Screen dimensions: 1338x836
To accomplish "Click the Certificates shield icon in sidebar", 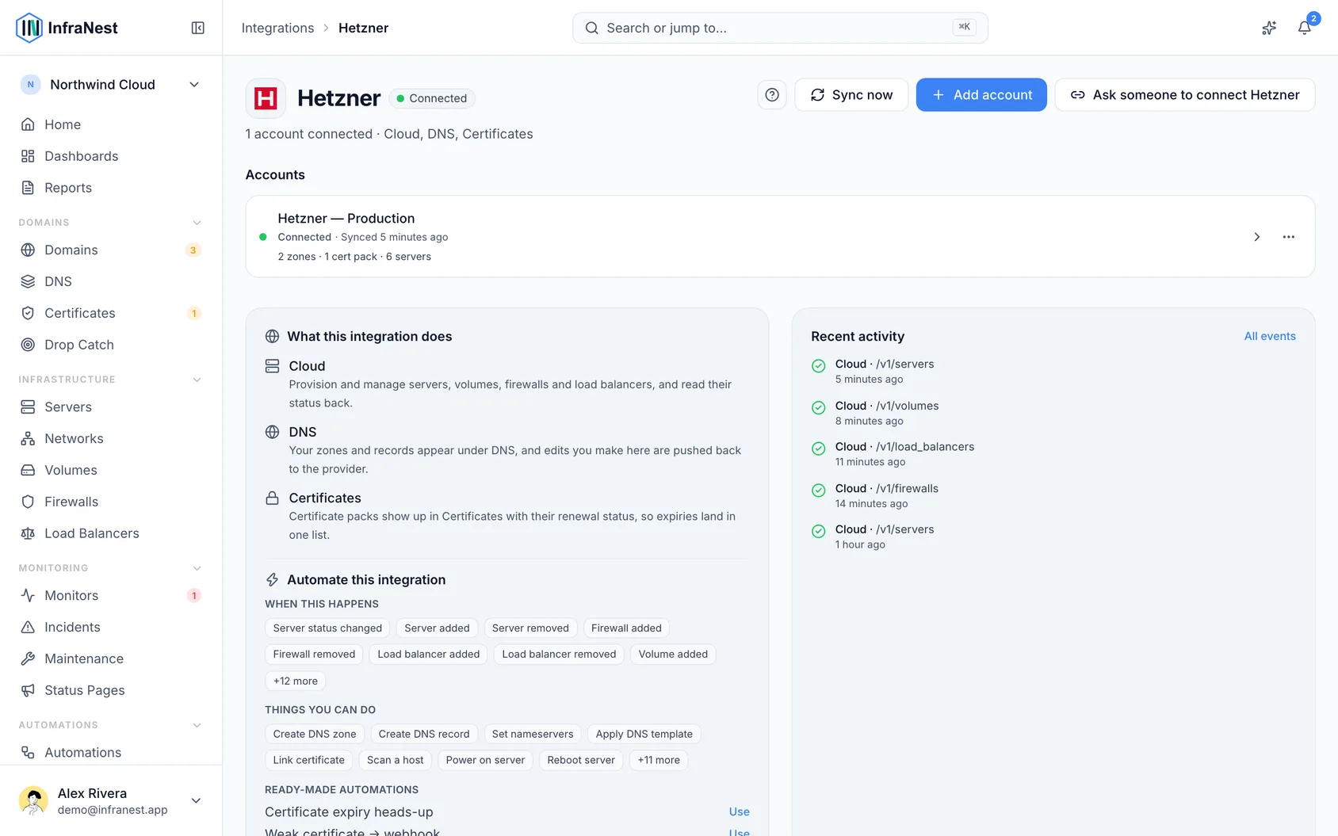I will coord(28,313).
